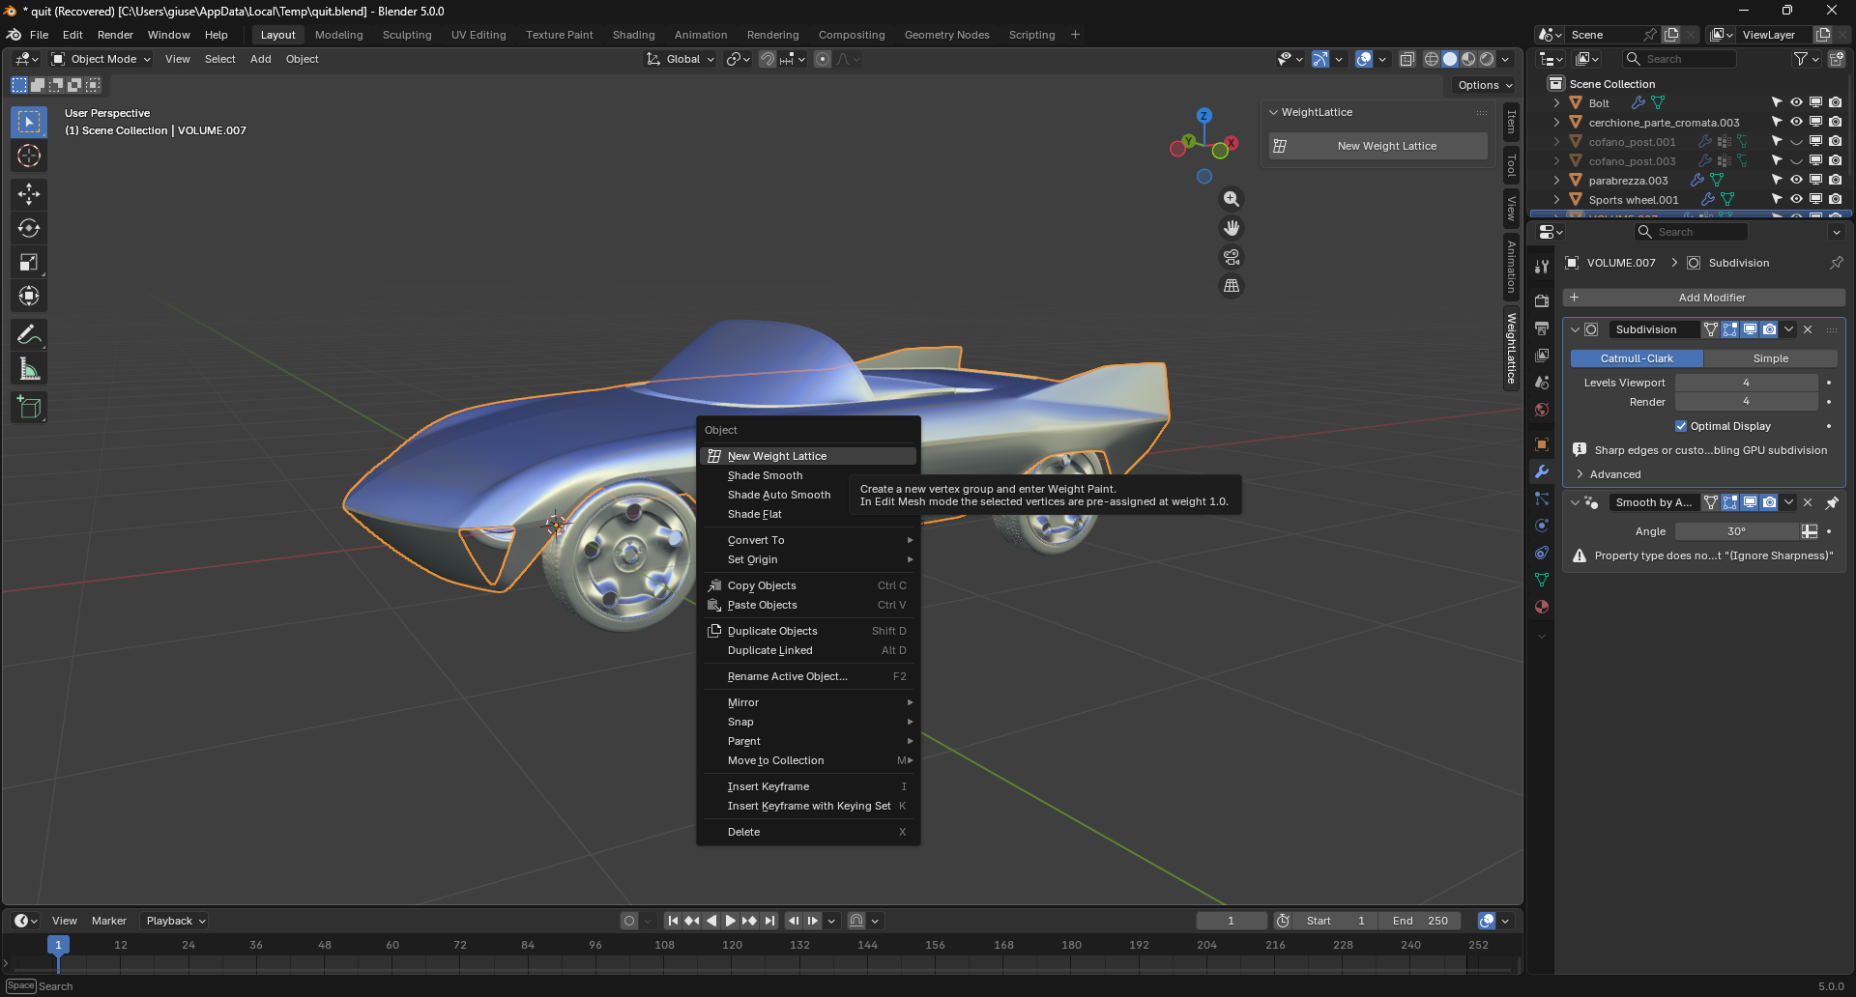Open the Render properties tab icon
Screen dimensions: 1856x997
click(1542, 301)
